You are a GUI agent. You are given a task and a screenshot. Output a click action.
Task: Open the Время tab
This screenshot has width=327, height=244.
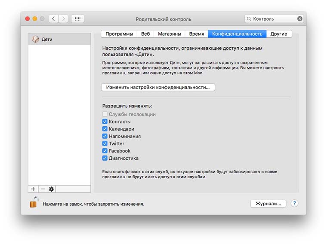197,34
